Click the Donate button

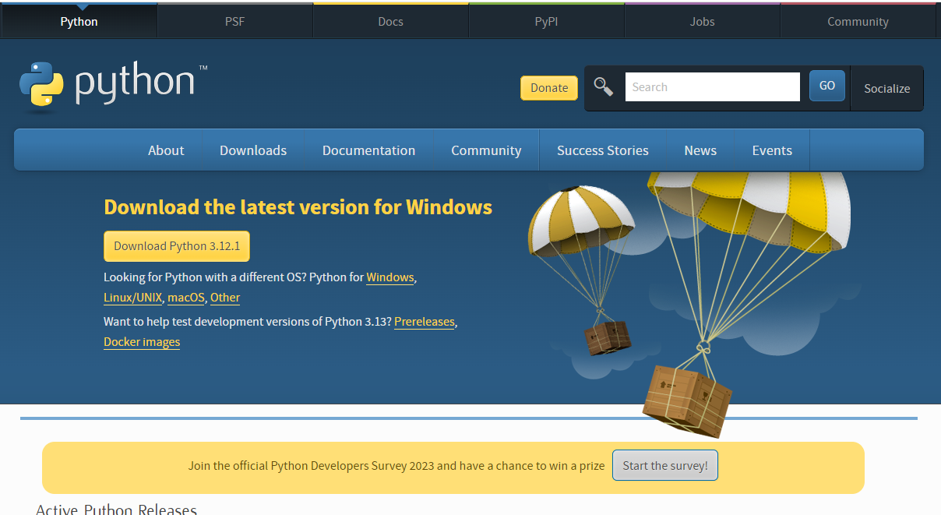pyautogui.click(x=549, y=87)
